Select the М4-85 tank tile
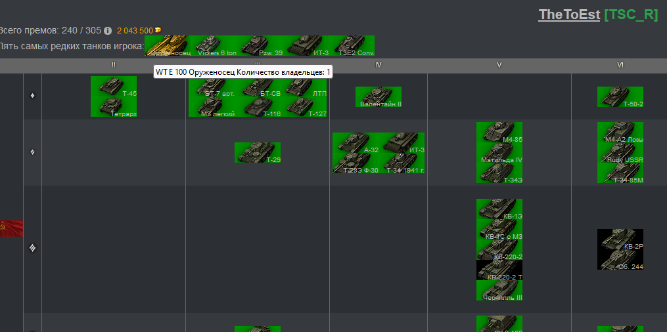The image size is (667, 332). (x=499, y=133)
